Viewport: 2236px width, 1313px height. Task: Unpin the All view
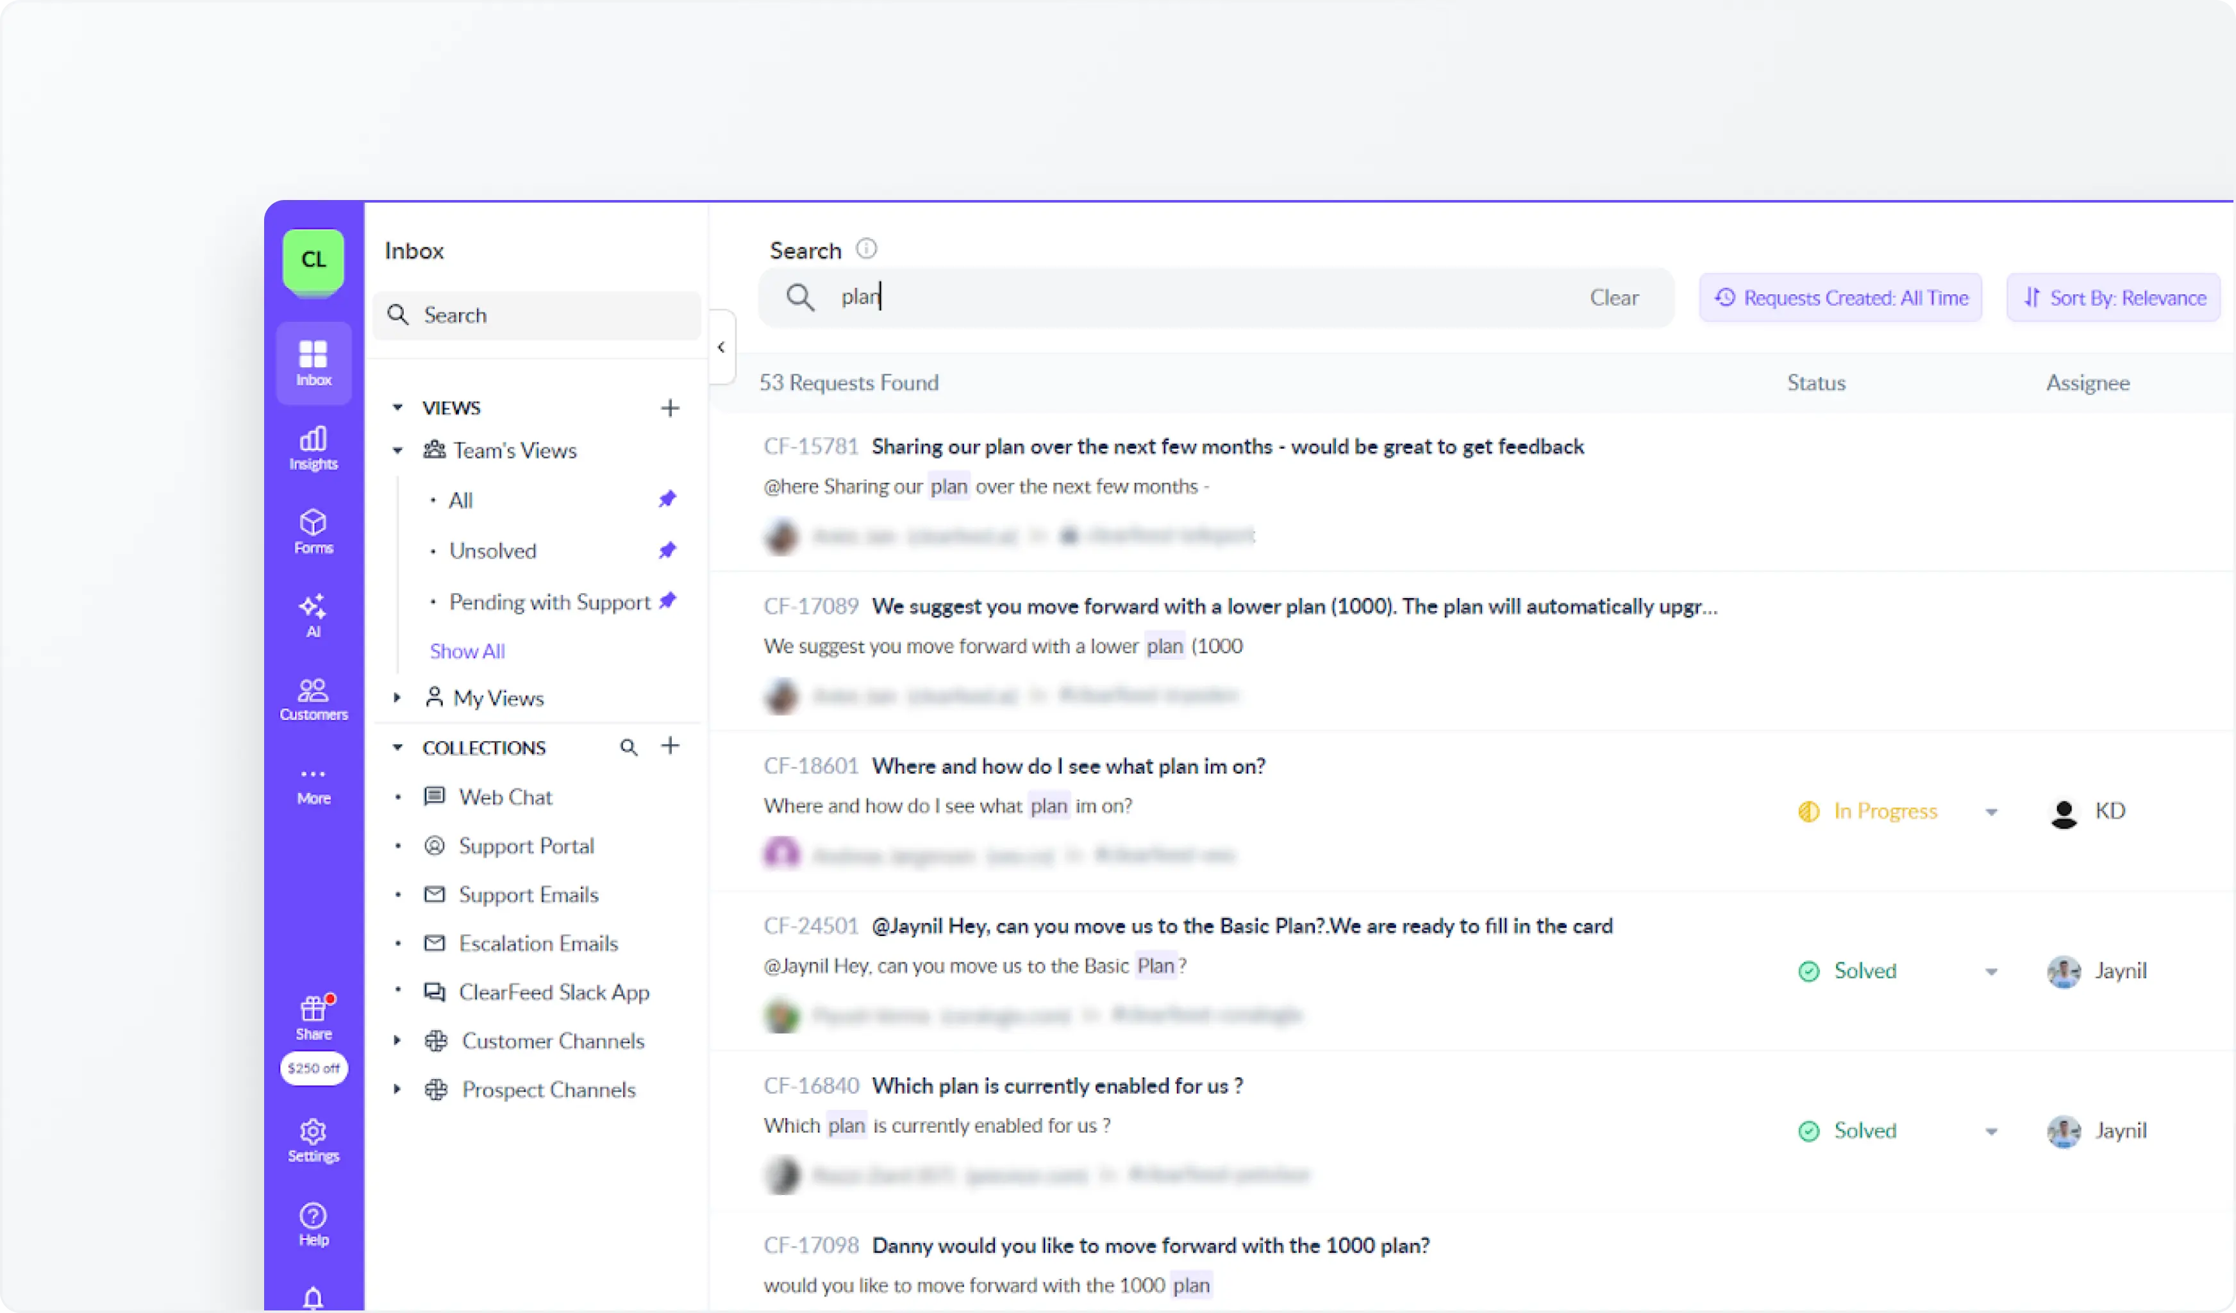click(667, 499)
